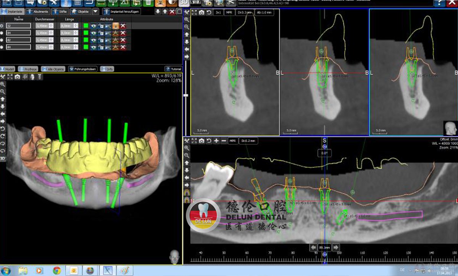Adjust the Länge spinner for implant 34

(x=76, y=33)
